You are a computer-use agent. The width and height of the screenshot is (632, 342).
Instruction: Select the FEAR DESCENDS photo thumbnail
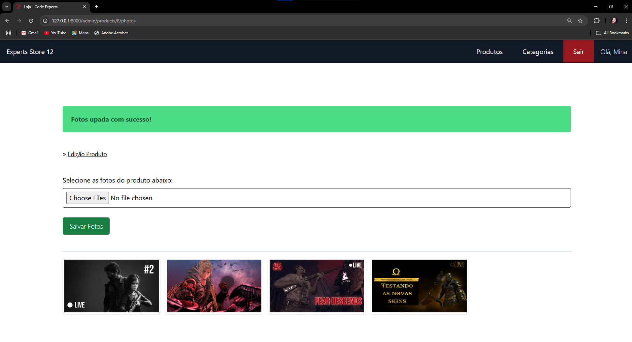click(x=316, y=286)
